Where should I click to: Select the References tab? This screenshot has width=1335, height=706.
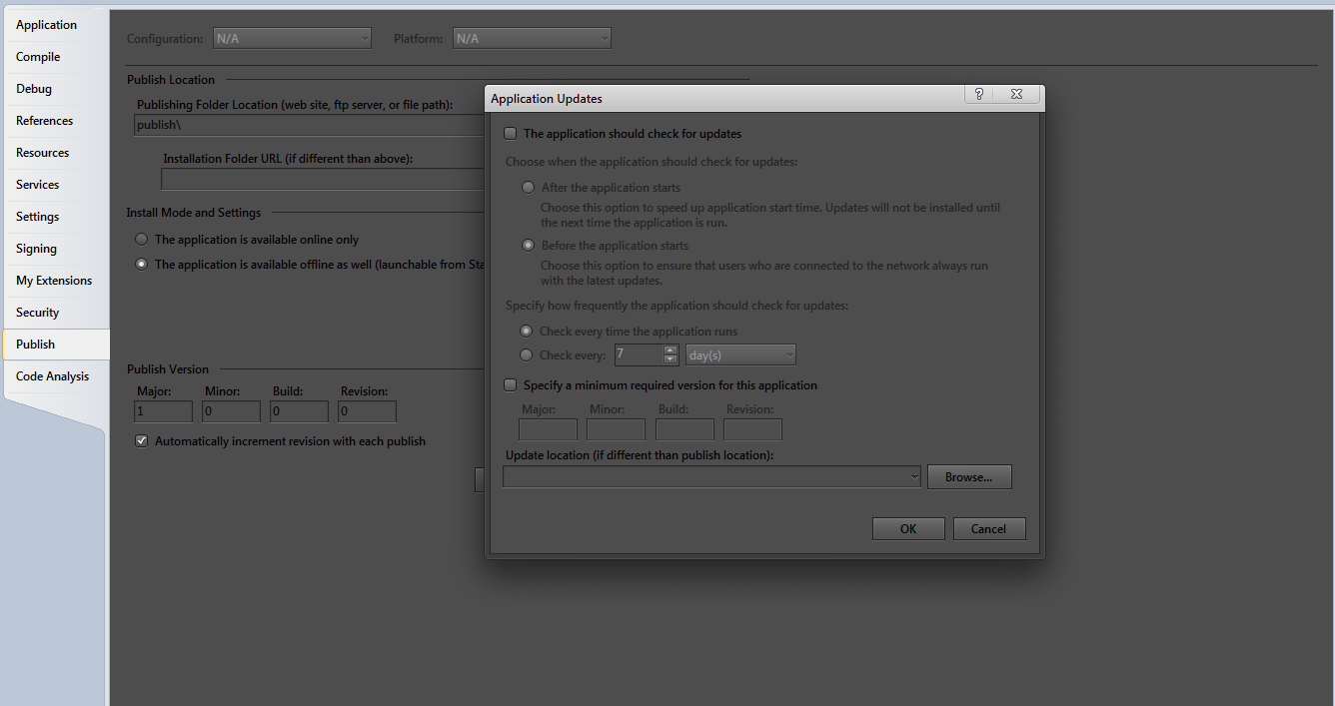[44, 121]
